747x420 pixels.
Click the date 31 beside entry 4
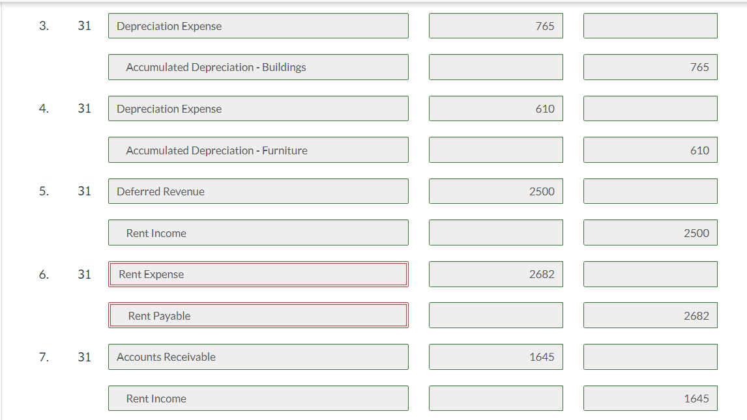(x=84, y=109)
